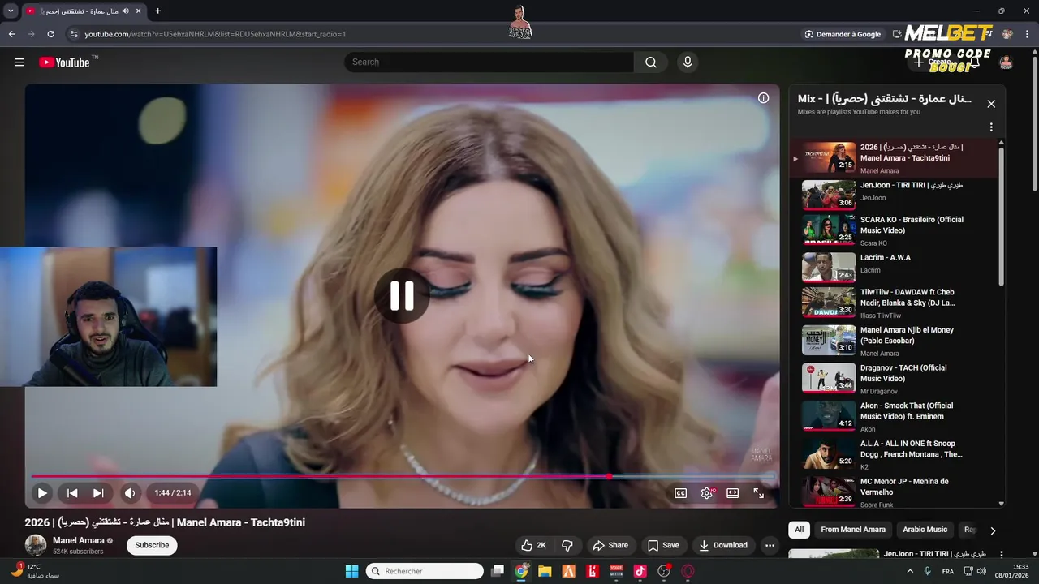Select MC Menor JP - Menina de Vermelho
The height and width of the screenshot is (584, 1039).
[x=893, y=492]
